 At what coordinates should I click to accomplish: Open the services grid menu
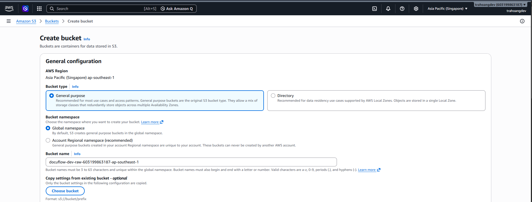tap(39, 9)
